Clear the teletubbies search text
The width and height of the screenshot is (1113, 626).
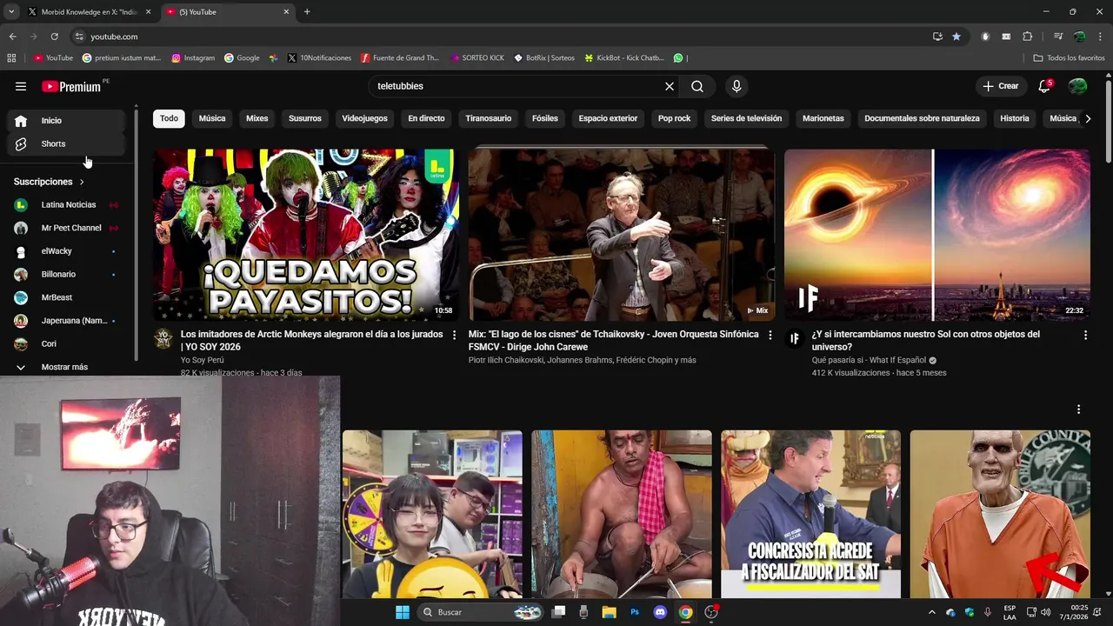(x=669, y=86)
